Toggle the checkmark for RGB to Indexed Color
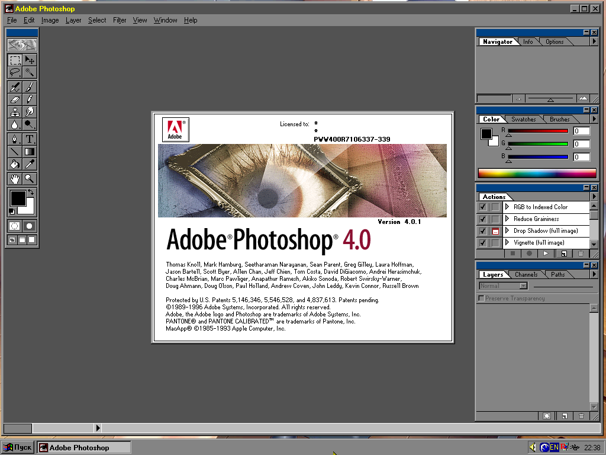The height and width of the screenshot is (455, 606). pos(483,207)
